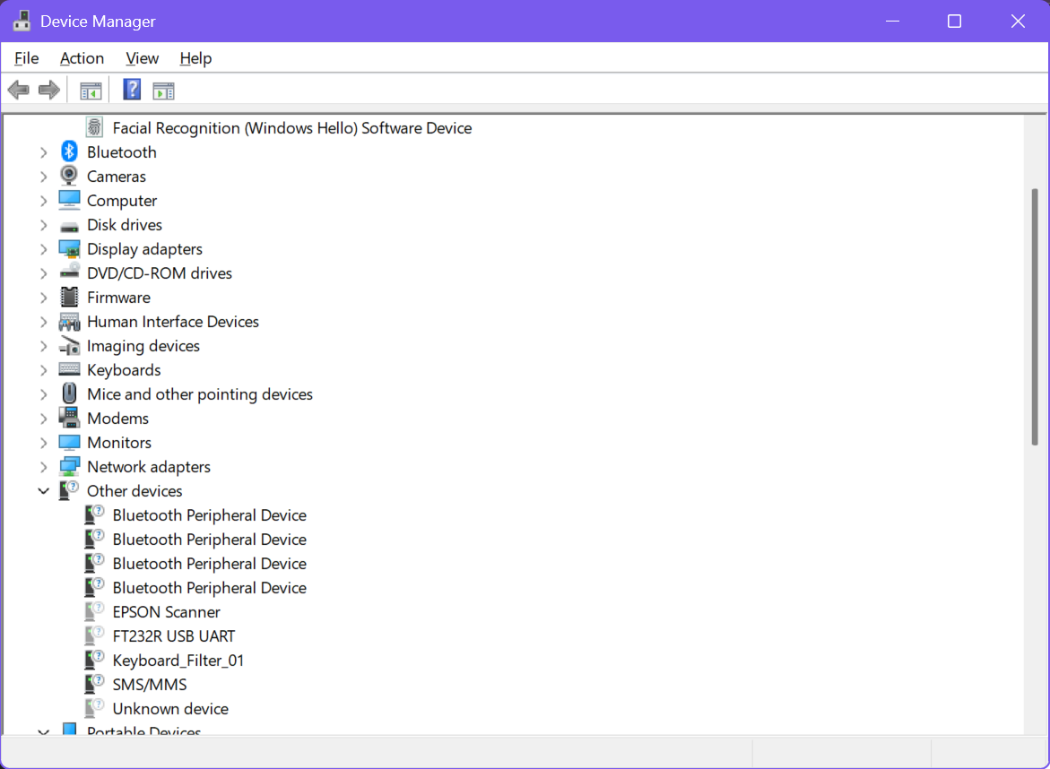Select the Mice and other pointing devices label
Viewport: 1050px width, 769px height.
(200, 394)
